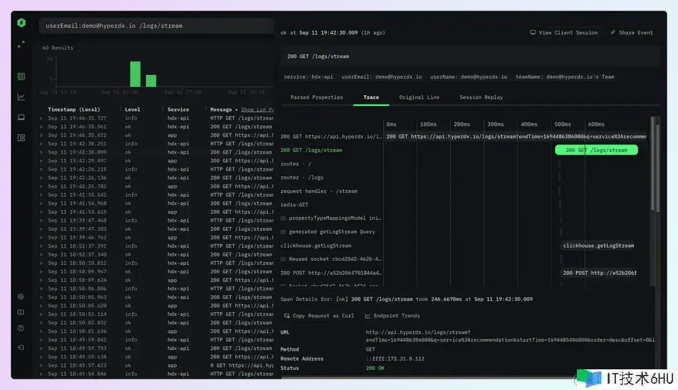This screenshot has width=678, height=390.
Task: Expand log row Sep 11 19:46:35.727
Action: point(41,118)
